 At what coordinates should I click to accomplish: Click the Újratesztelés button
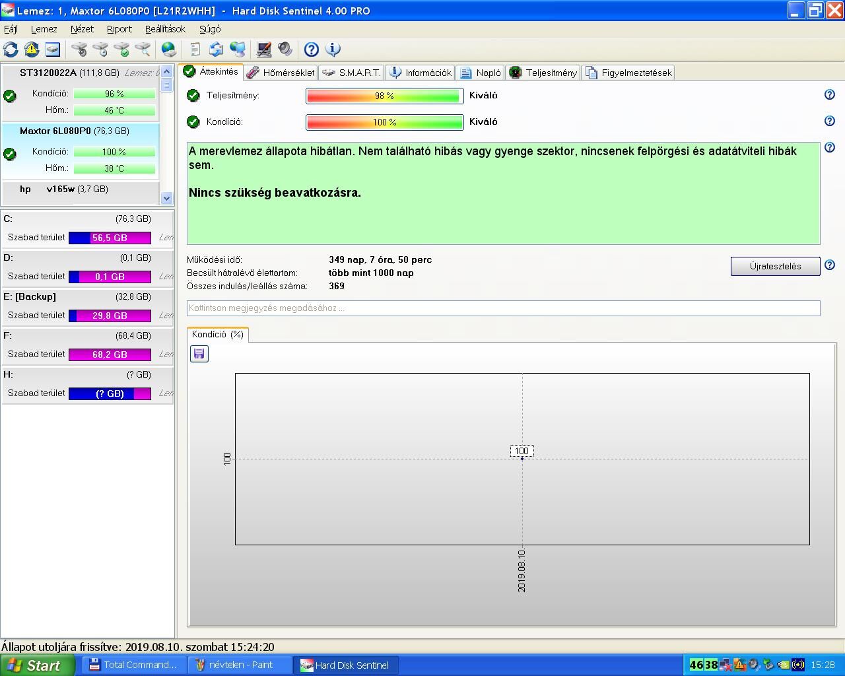click(x=775, y=266)
